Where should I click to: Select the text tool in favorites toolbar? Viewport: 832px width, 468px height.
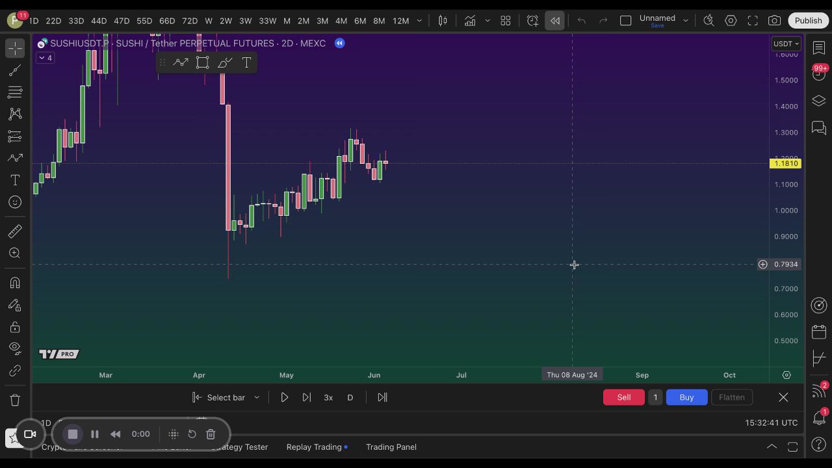tap(246, 62)
